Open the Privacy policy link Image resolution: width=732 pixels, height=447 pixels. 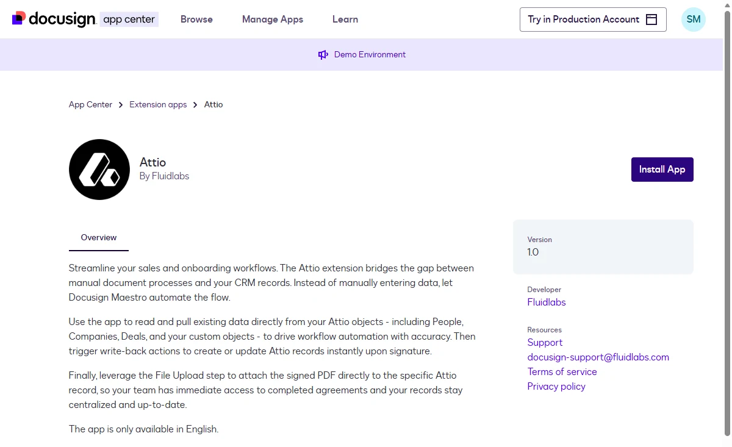556,387
